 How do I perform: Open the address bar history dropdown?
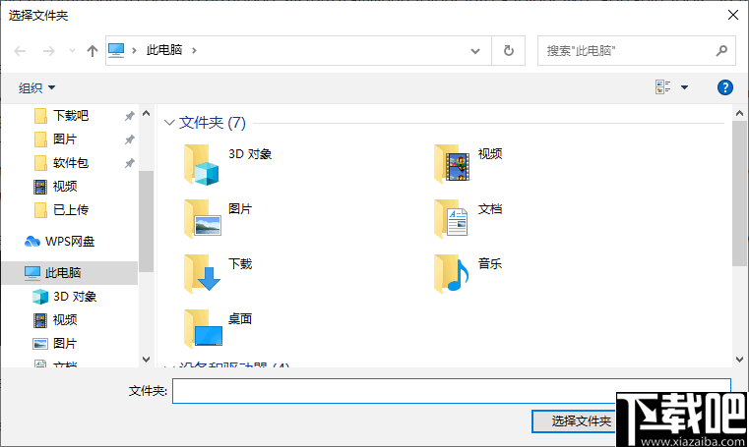click(x=474, y=50)
